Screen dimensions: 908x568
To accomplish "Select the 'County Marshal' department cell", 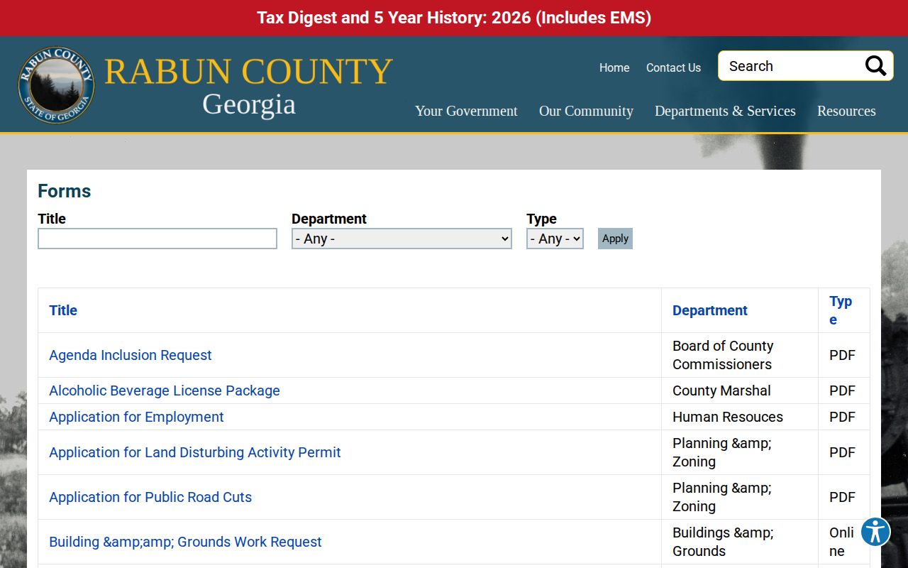I will point(739,390).
